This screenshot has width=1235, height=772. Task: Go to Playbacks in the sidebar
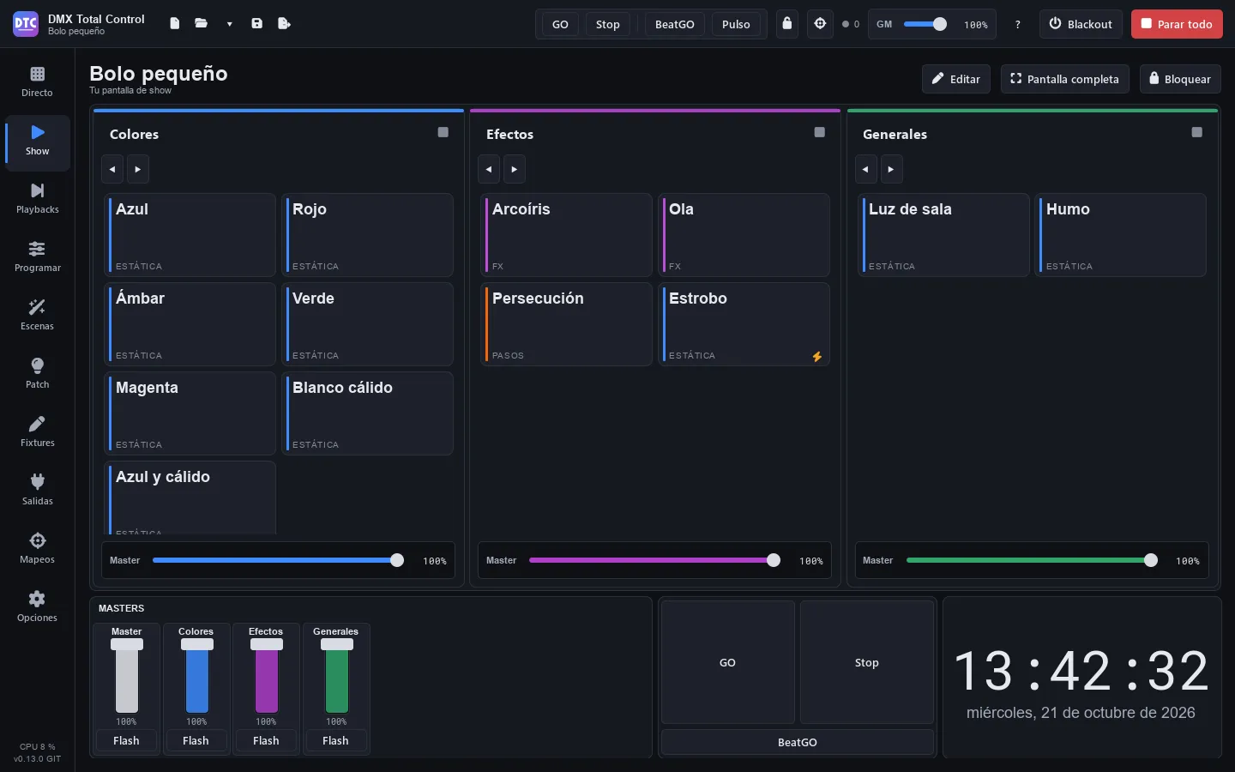pos(37,199)
